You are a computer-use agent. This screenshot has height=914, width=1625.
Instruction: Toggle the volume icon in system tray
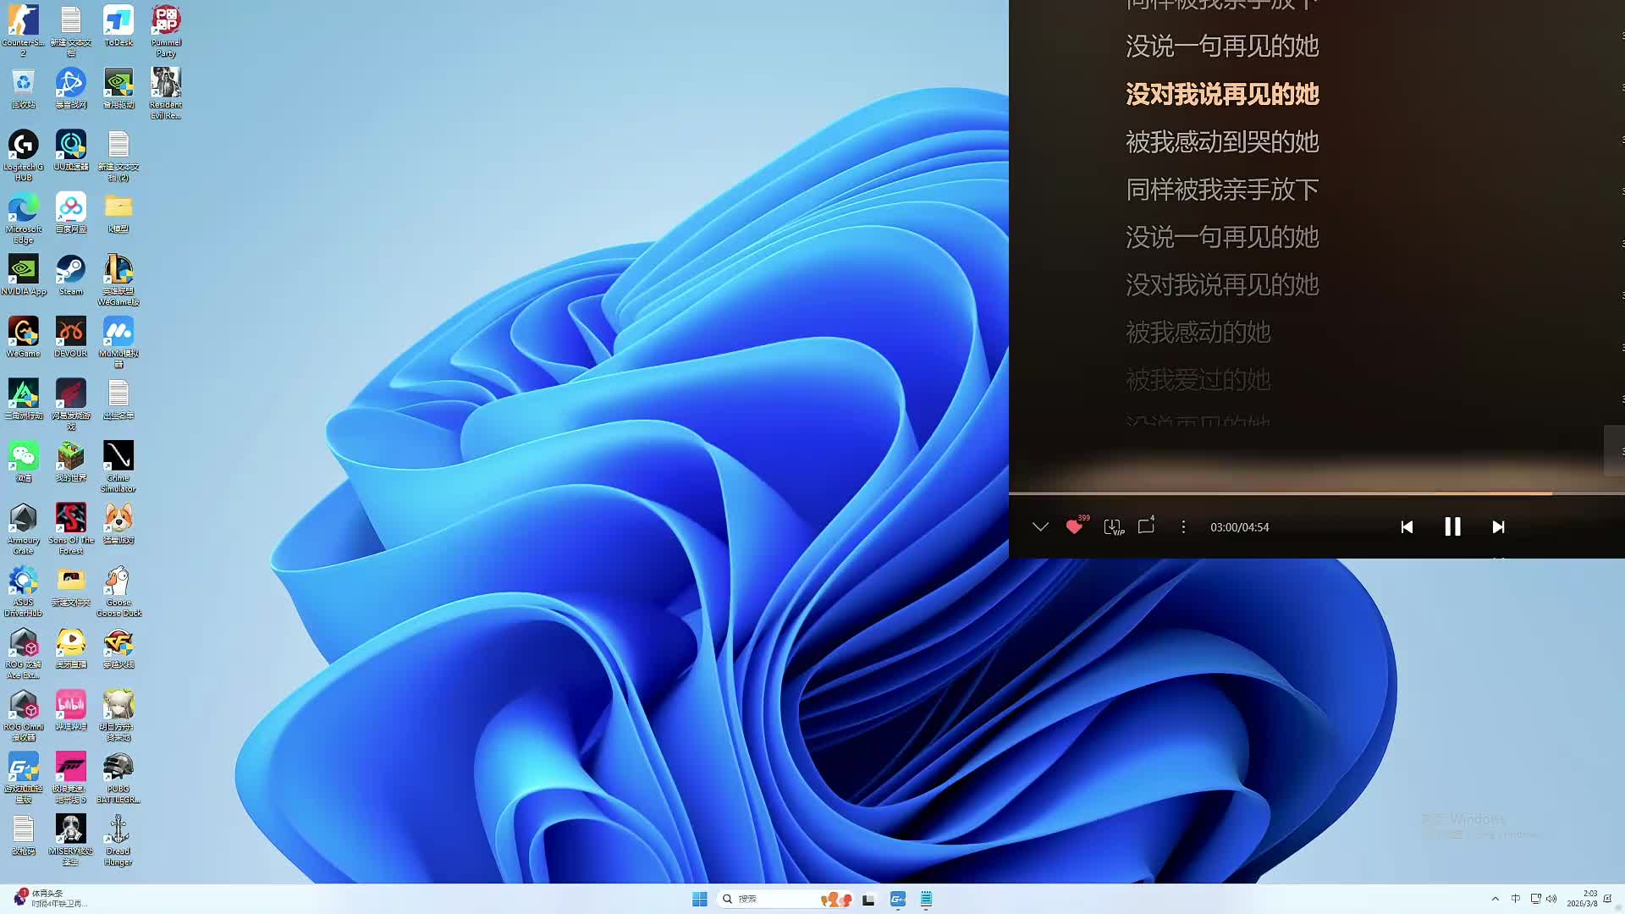(x=1551, y=899)
